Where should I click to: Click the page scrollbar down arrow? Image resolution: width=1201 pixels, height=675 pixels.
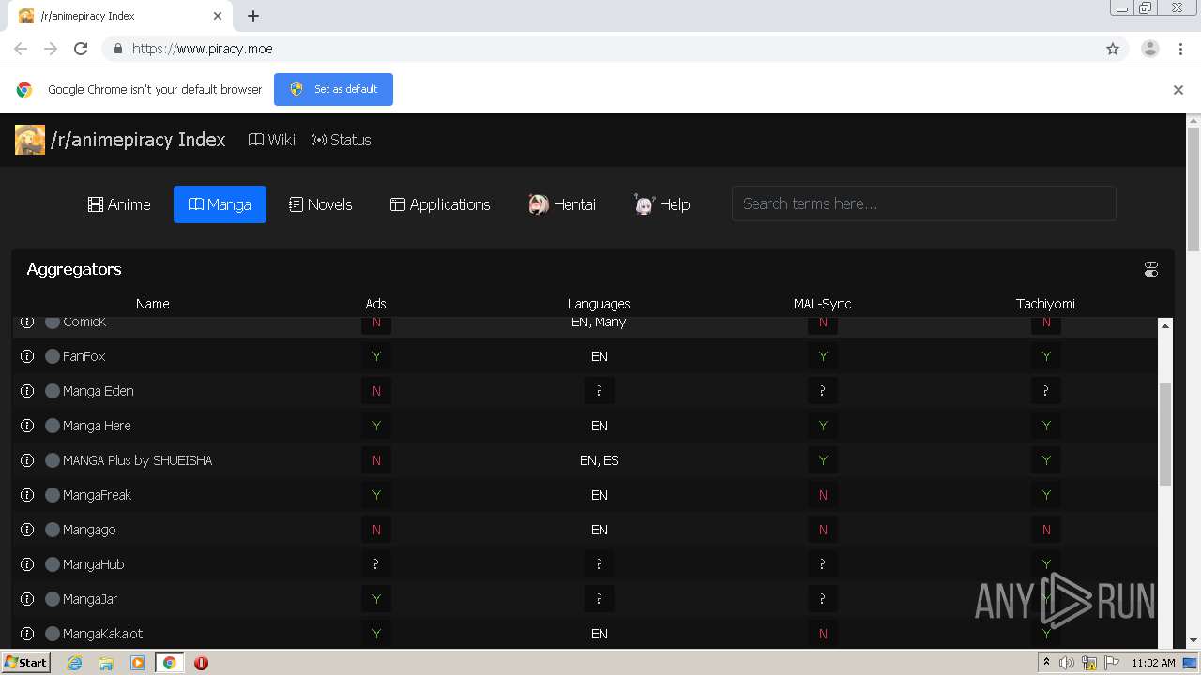1193,640
